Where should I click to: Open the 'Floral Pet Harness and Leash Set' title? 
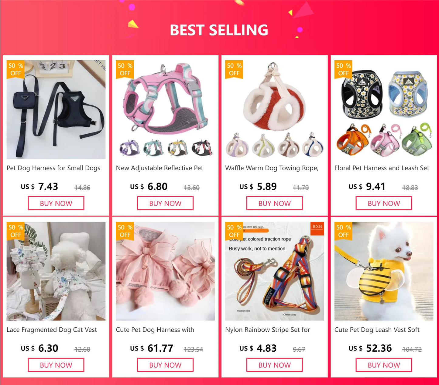coord(382,168)
